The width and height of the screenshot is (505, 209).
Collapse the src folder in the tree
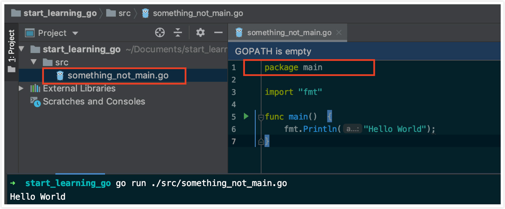click(x=33, y=62)
